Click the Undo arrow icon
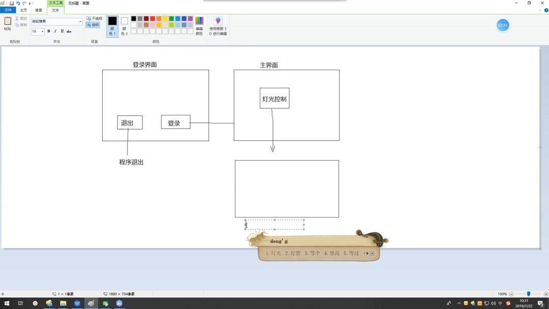The width and height of the screenshot is (549, 309). (x=19, y=3)
